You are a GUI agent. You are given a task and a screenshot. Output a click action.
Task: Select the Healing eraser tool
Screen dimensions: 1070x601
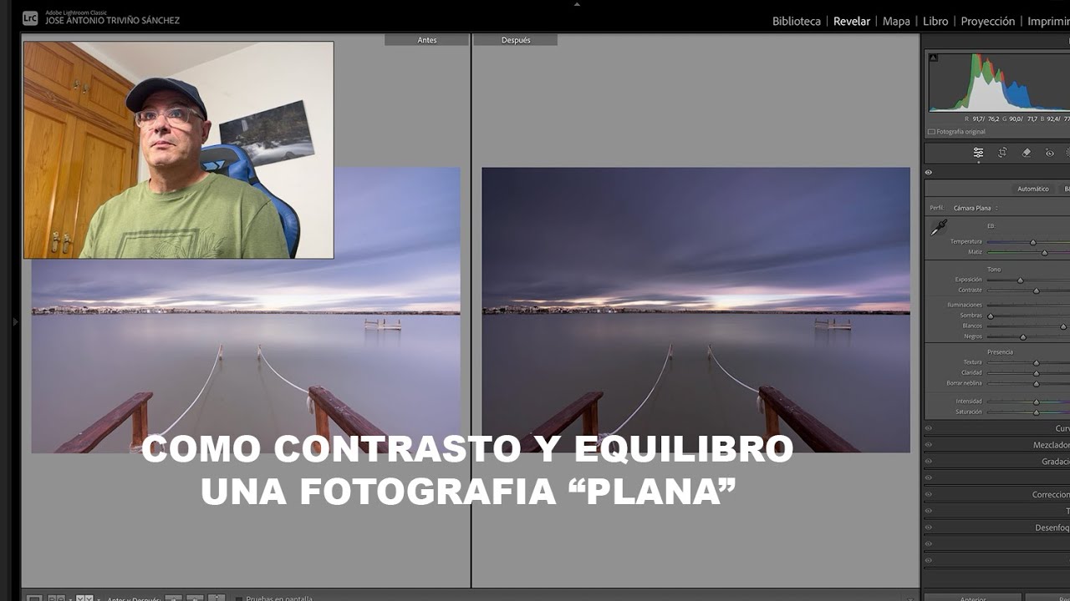(1027, 153)
